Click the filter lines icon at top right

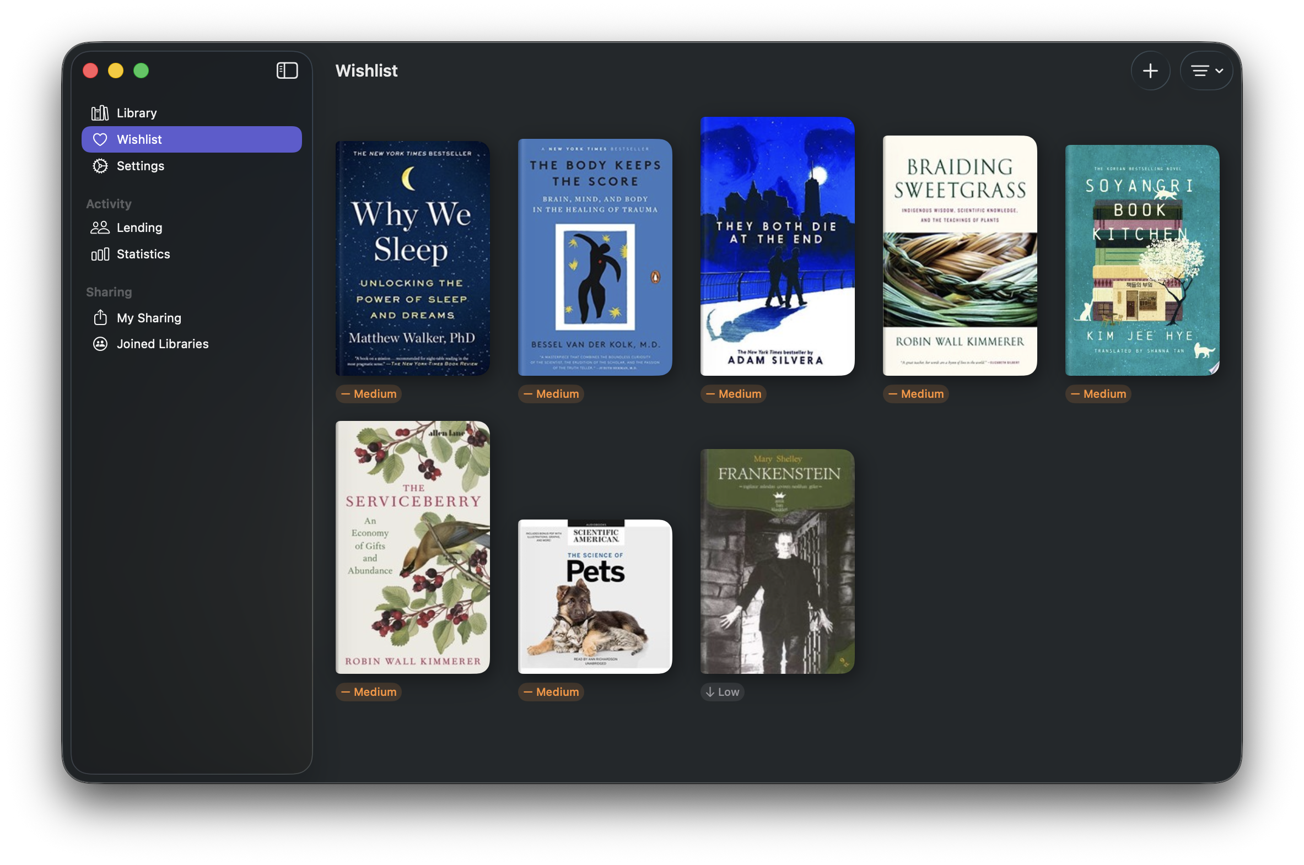click(1201, 71)
